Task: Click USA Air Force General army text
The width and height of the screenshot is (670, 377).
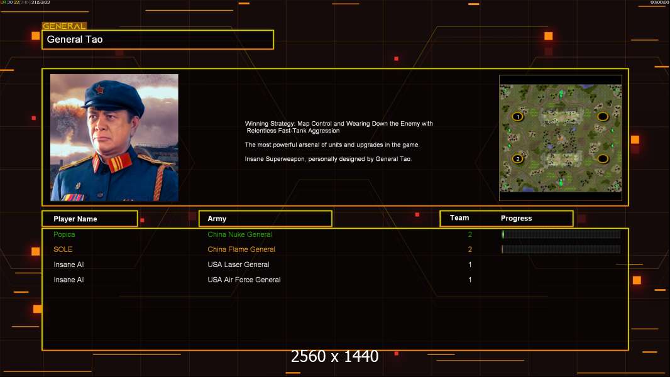Action: (x=244, y=280)
